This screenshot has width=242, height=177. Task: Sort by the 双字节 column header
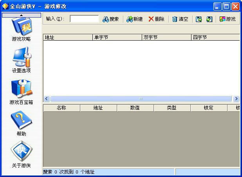(x=166, y=38)
